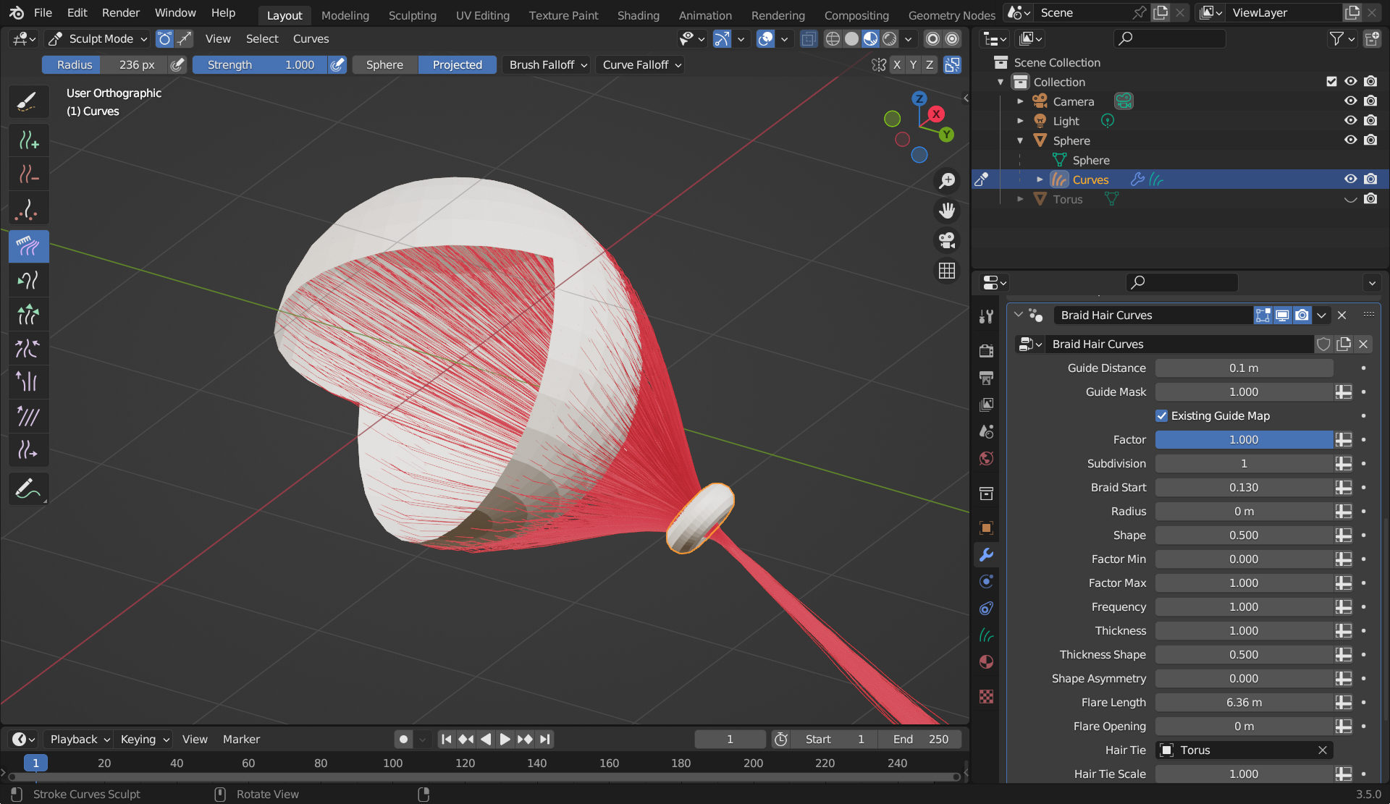Expand the Torus tree item
Viewport: 1390px width, 804px height.
click(x=1021, y=199)
